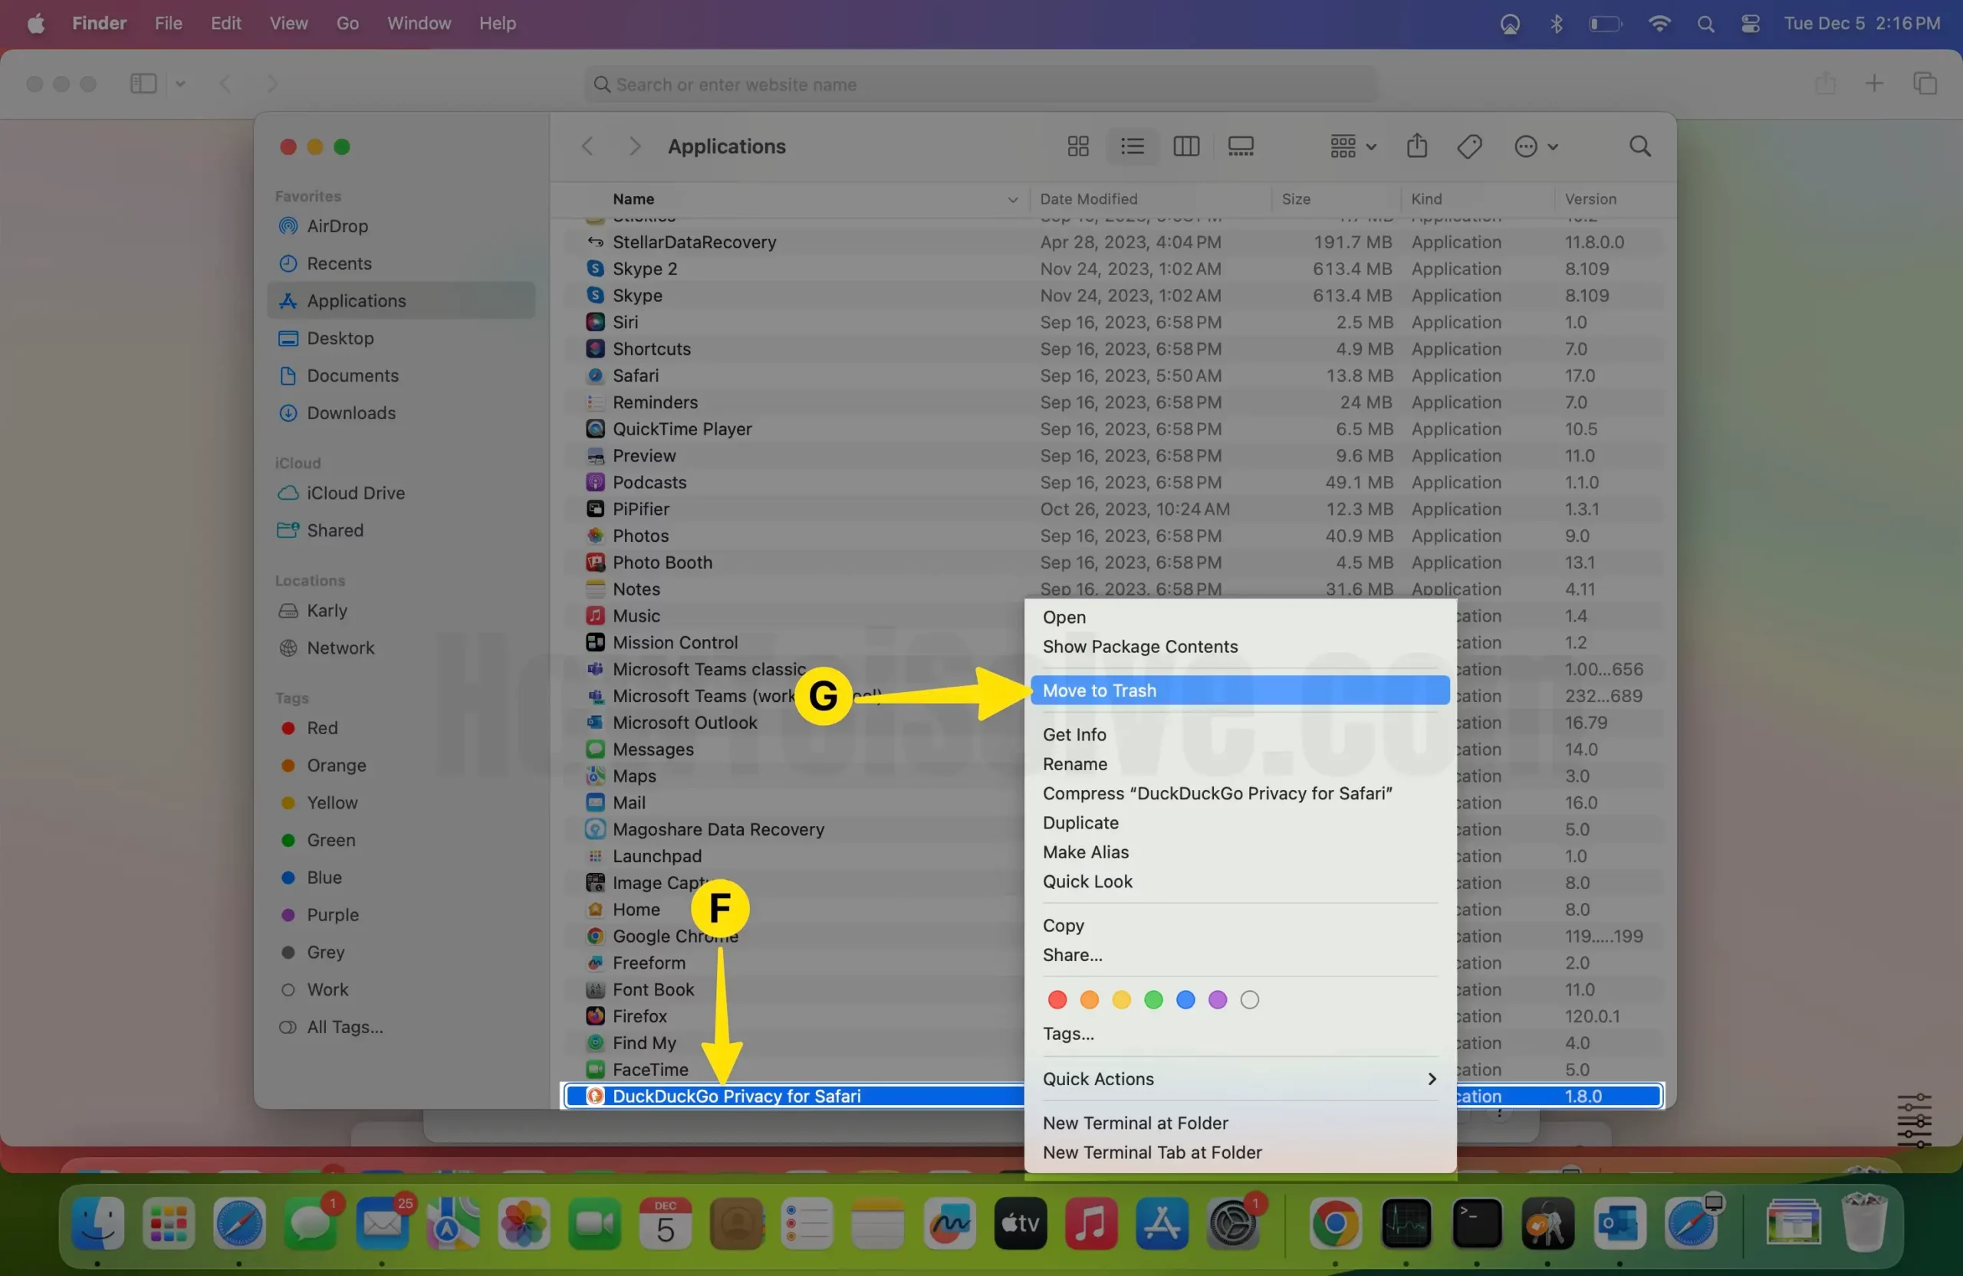Viewport: 1963px width, 1276px height.
Task: Choose Copy in the context menu
Action: pyautogui.click(x=1240, y=926)
